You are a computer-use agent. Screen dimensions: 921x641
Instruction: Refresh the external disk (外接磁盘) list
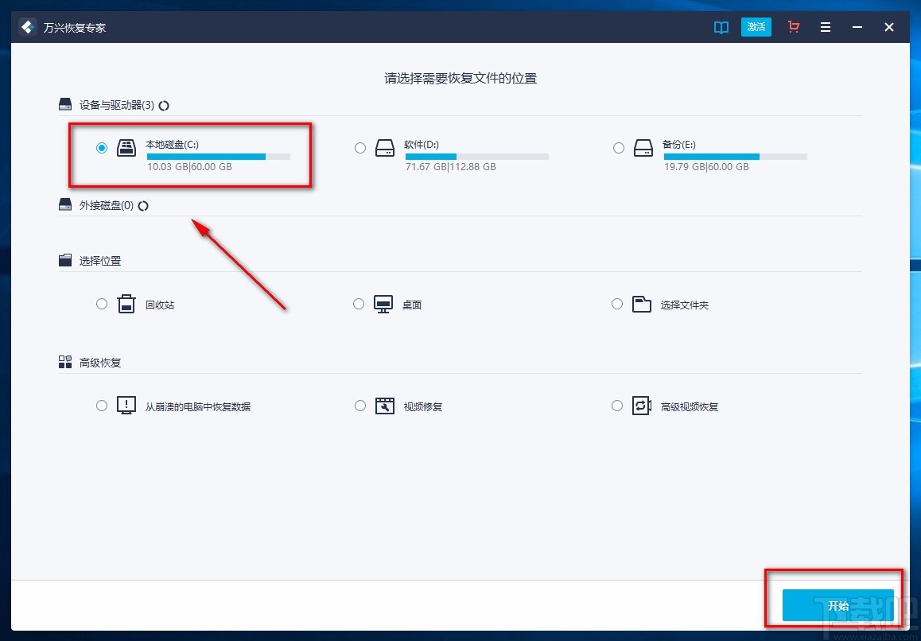pos(142,205)
